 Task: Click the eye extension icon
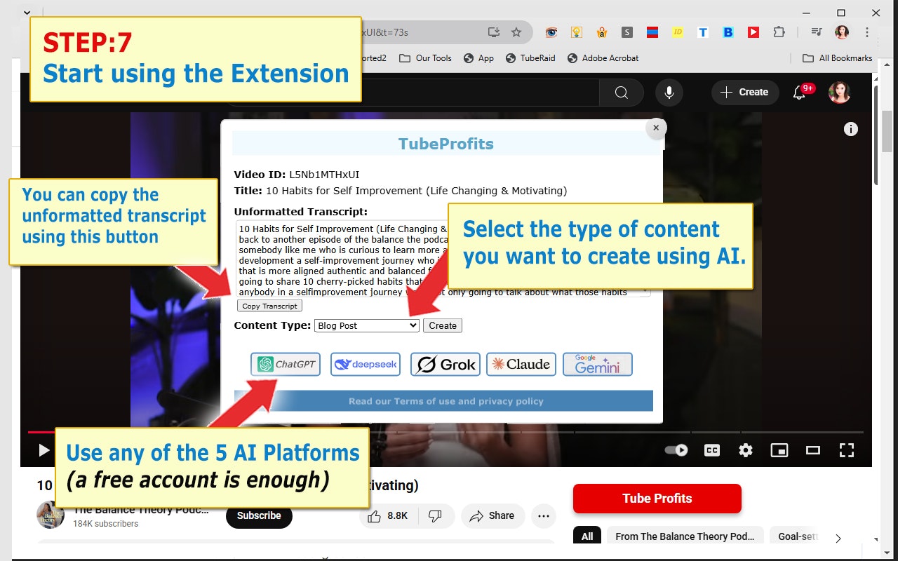pos(551,32)
